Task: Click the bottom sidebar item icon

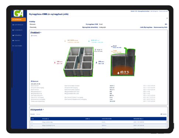Action: click(13, 46)
